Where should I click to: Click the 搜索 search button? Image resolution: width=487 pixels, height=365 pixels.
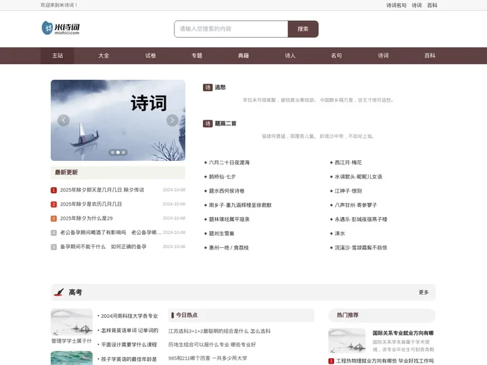coord(303,29)
